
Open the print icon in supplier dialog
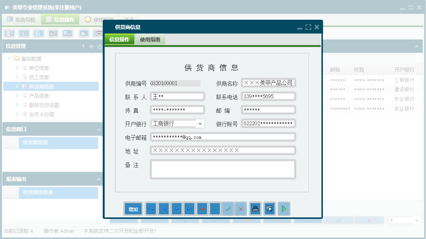pyautogui.click(x=255, y=208)
